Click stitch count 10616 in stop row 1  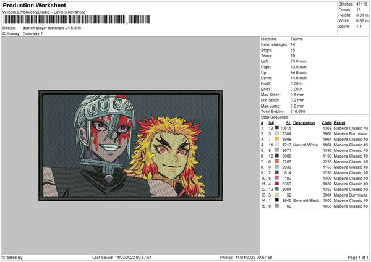point(286,128)
